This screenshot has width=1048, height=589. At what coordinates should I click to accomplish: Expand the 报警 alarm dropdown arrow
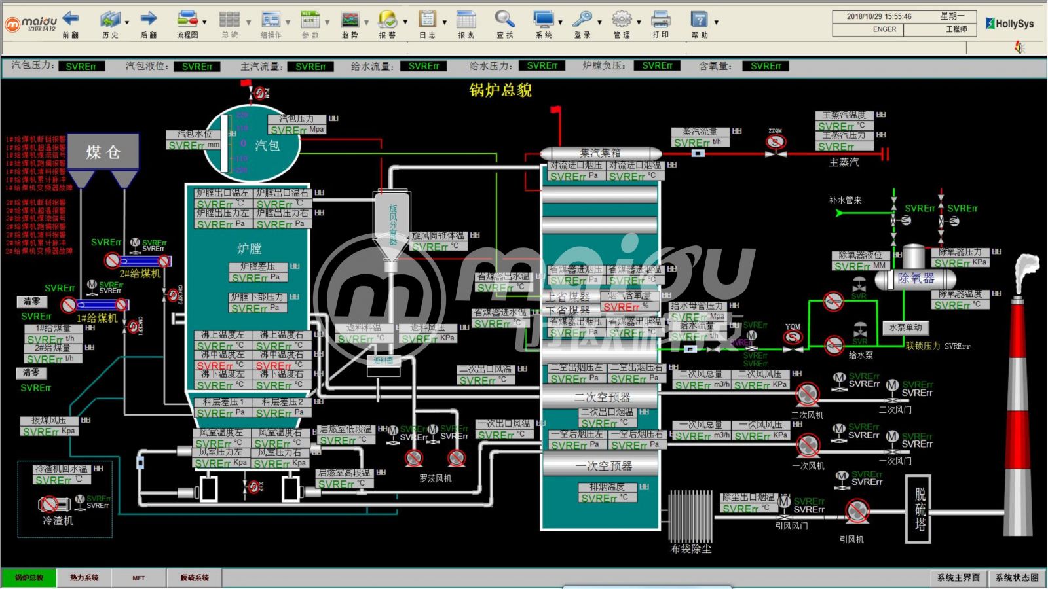tap(405, 22)
